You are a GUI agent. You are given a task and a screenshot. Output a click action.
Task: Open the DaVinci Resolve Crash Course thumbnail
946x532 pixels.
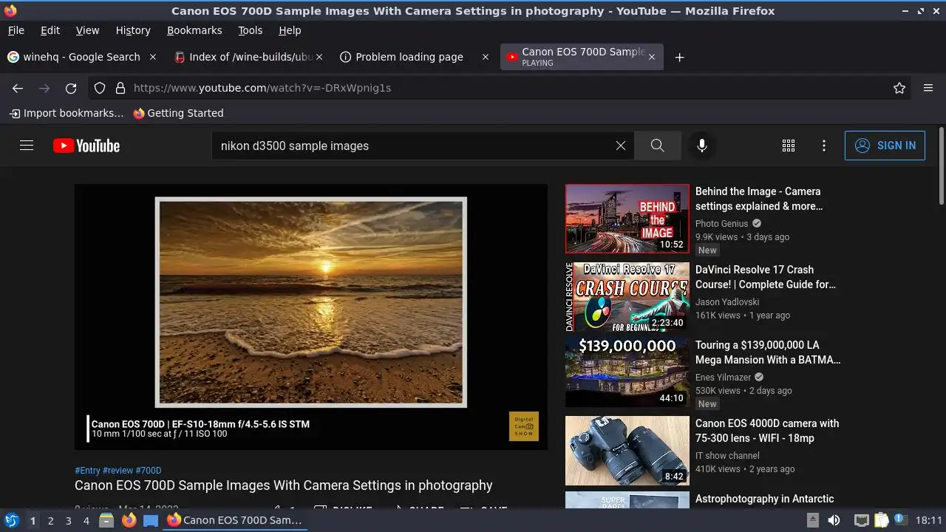point(627,297)
